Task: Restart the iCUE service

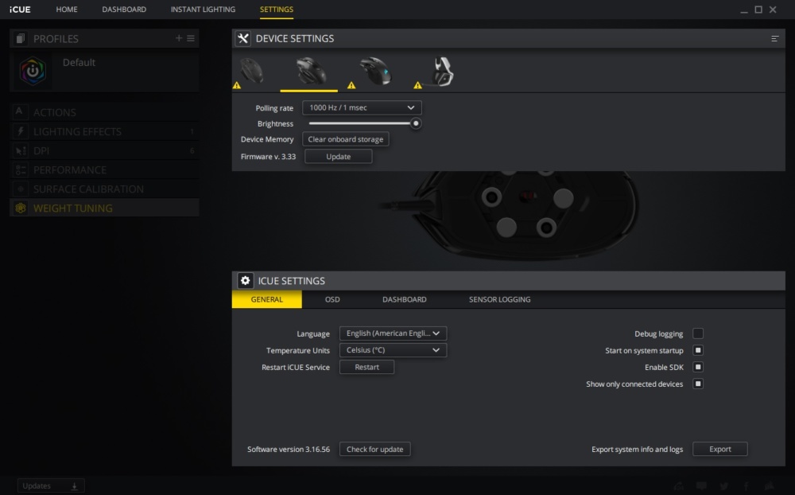Action: click(x=366, y=367)
